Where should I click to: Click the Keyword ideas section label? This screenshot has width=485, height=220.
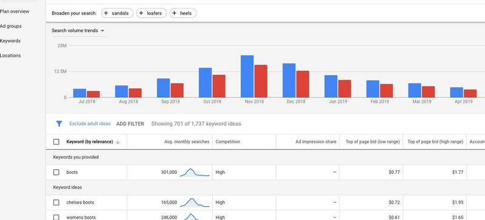click(67, 187)
